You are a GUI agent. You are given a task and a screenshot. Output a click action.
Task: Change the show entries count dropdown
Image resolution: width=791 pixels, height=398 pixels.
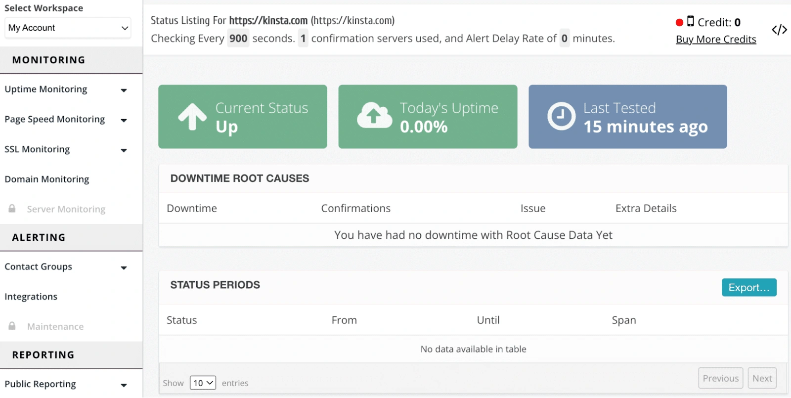pos(203,383)
